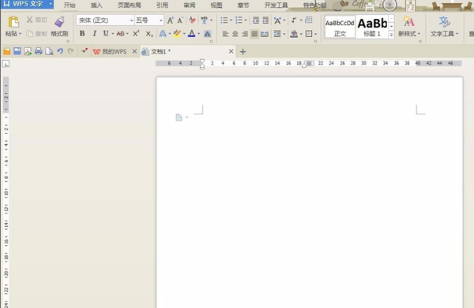
Task: Open the 页面布局 ribbon tab
Action: click(x=130, y=6)
